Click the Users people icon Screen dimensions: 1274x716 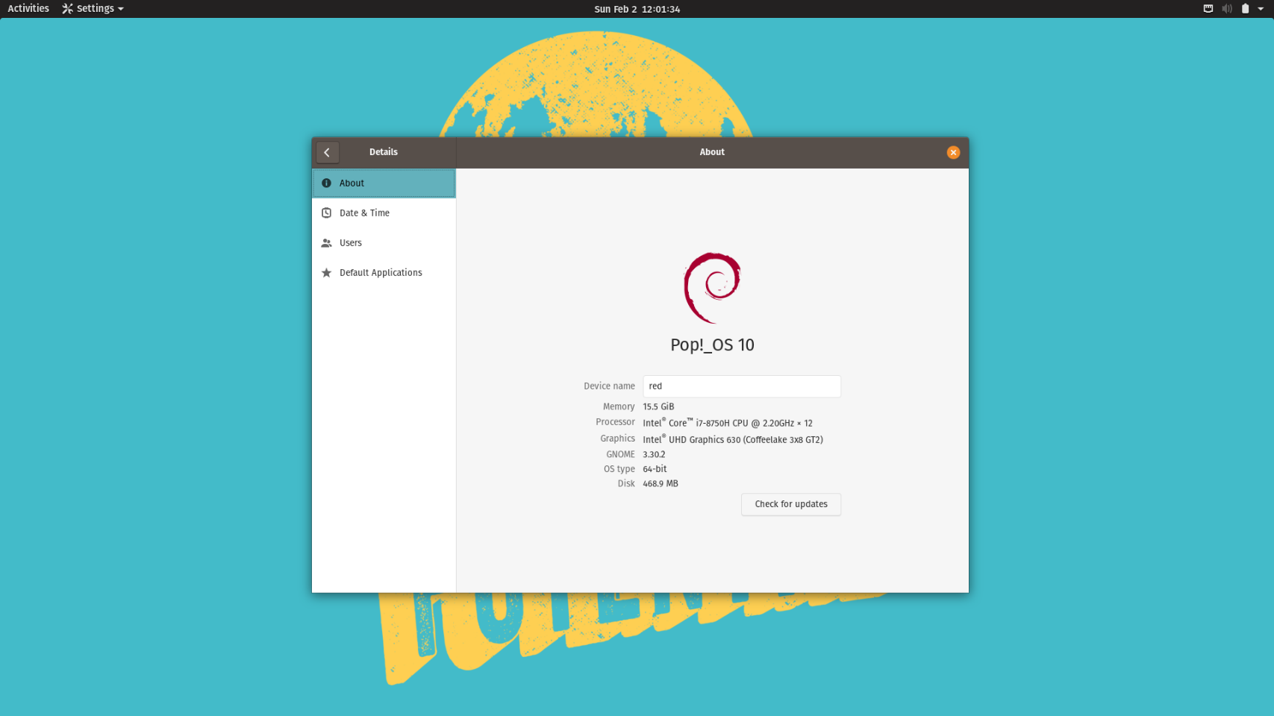[x=326, y=243]
